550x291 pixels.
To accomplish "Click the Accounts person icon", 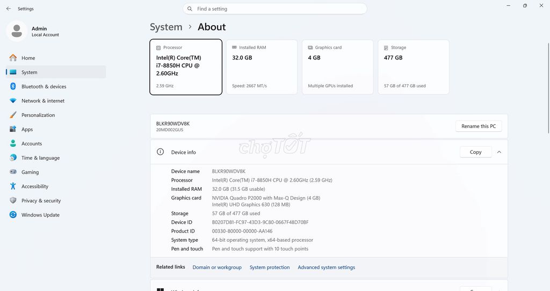I will point(13,143).
